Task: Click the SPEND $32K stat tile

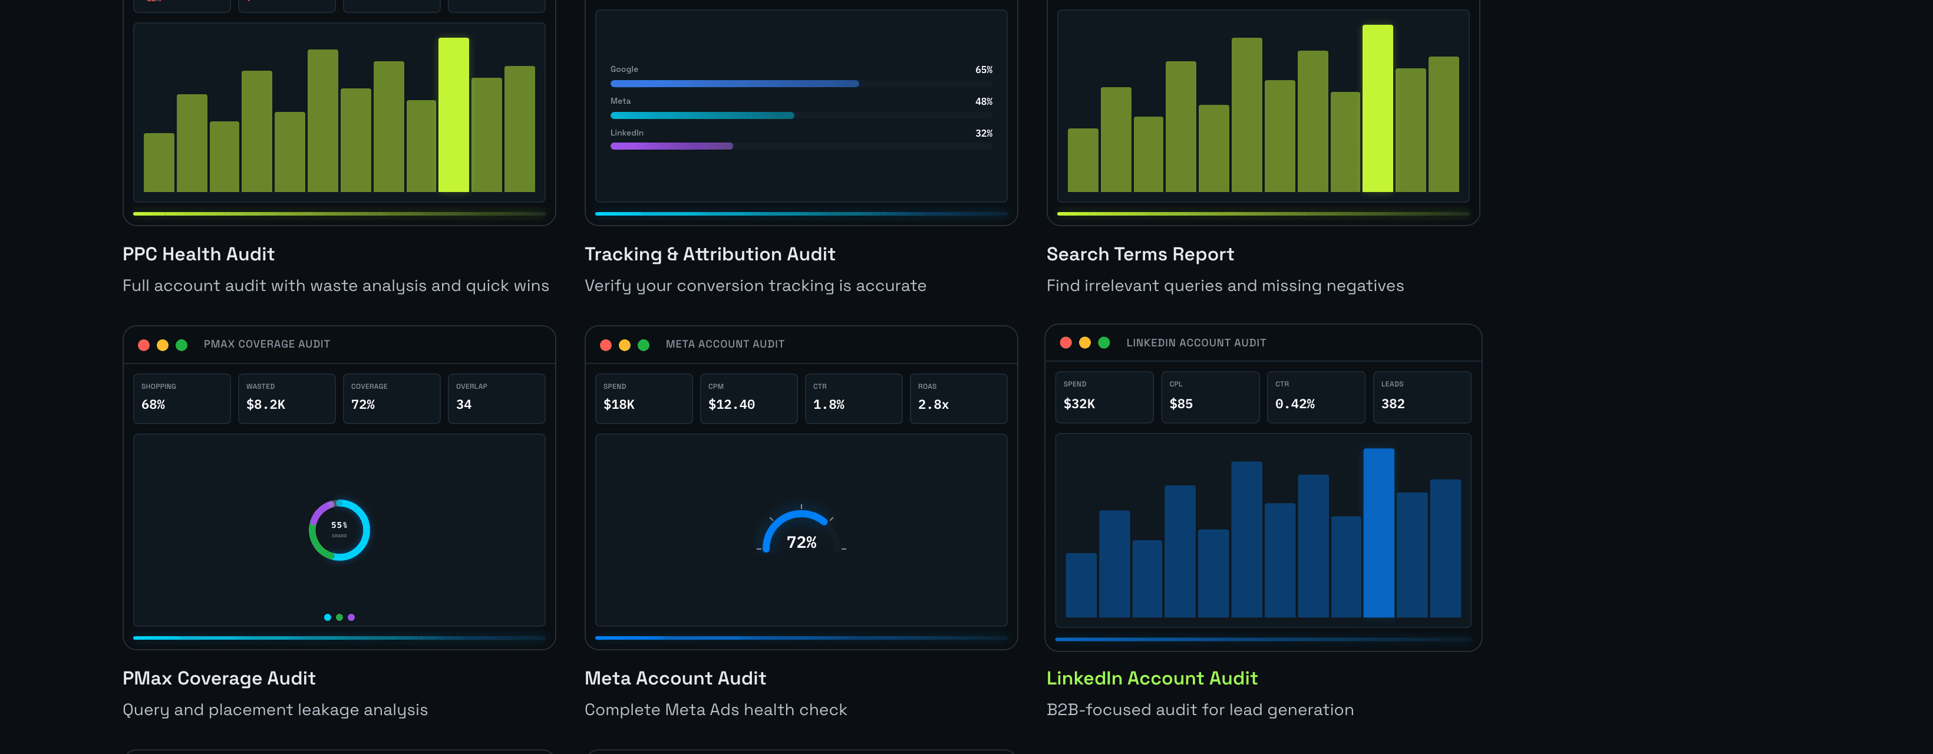Action: [x=1104, y=396]
